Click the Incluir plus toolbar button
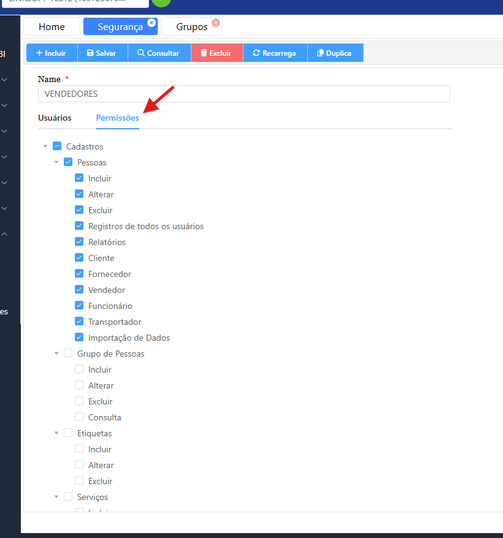The width and height of the screenshot is (503, 538). (52, 53)
